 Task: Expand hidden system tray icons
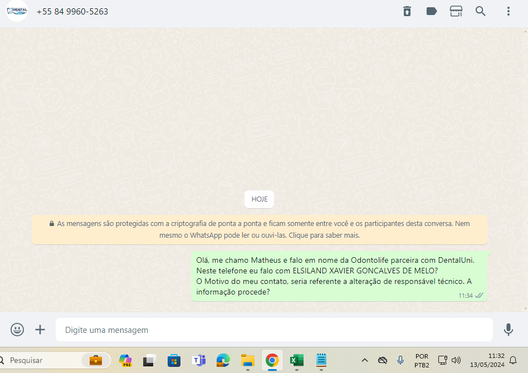click(365, 361)
